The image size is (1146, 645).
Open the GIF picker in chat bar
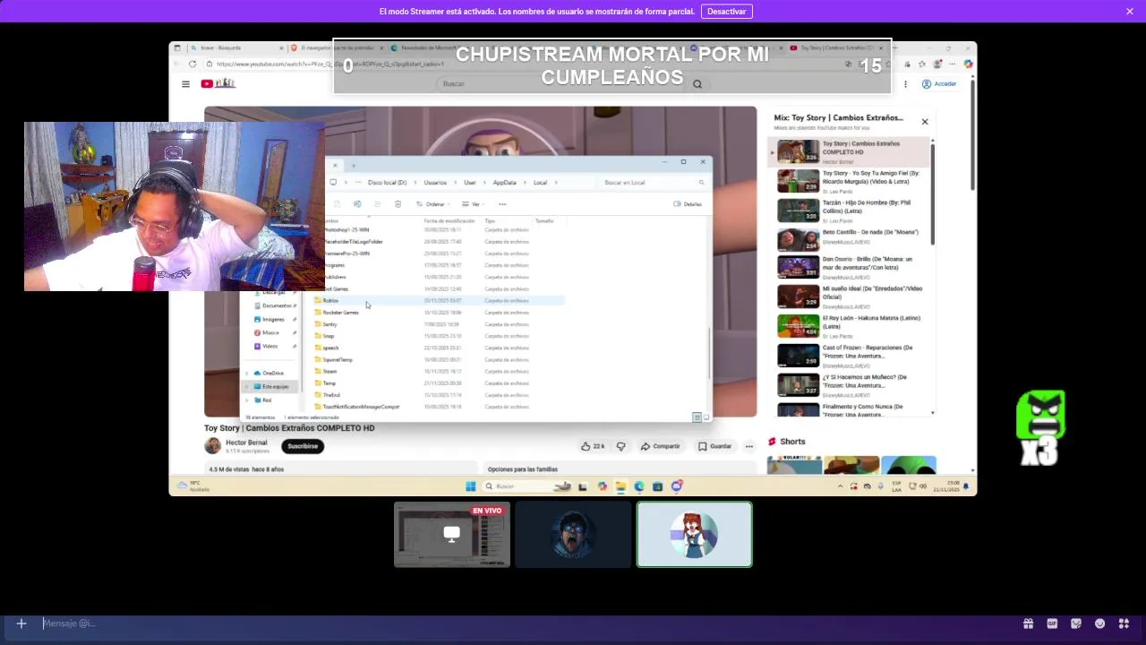[1052, 623]
